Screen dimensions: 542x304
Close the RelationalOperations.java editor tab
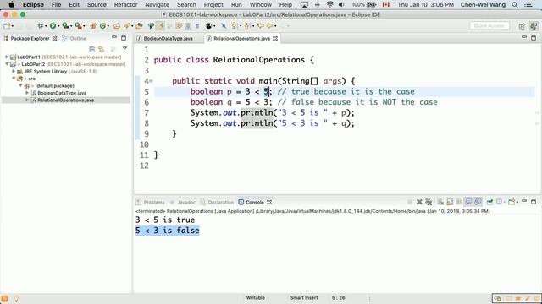[x=275, y=39]
